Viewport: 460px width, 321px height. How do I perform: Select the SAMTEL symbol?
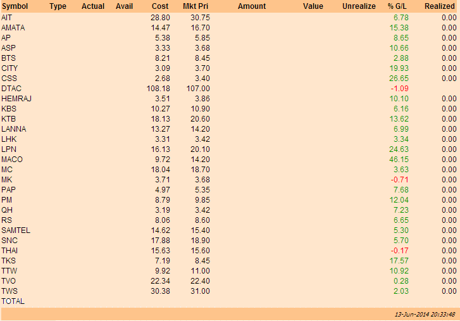pyautogui.click(x=16, y=230)
